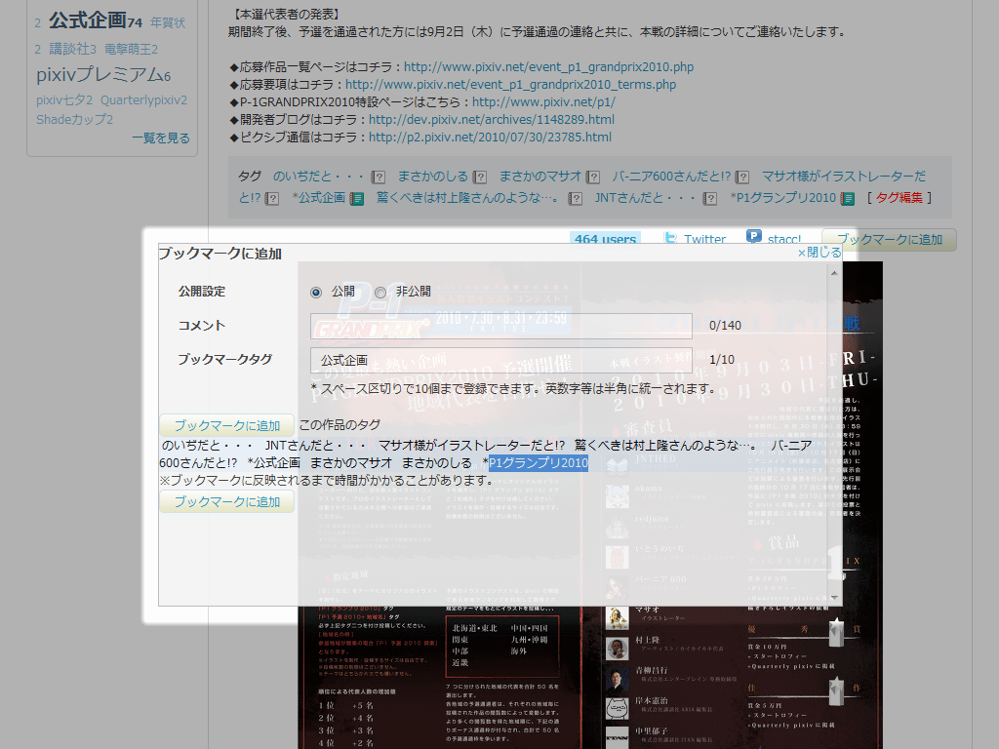The height and width of the screenshot is (749, 999).
Task: Click question-mark icon beside JNTさんだと・・・ tag
Action: click(709, 198)
